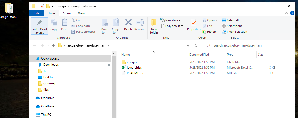Expand the Delete dropdown arrow
The width and height of the screenshot is (298, 118).
click(x=128, y=32)
